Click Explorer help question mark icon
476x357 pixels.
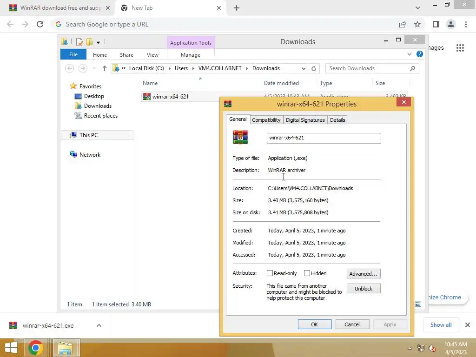point(420,54)
